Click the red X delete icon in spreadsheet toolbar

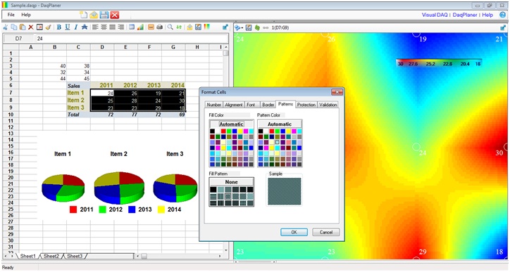coord(31,27)
